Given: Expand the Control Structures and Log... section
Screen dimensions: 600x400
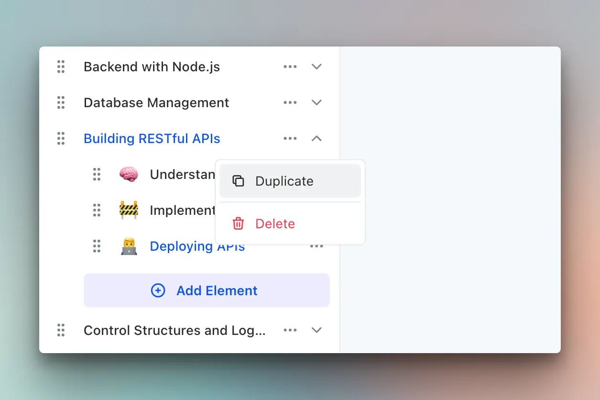Looking at the screenshot, I should point(316,330).
